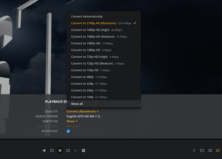Viewport: 222px width, 159px height.
Task: Open the Subtitles None dropdown
Action: point(72,121)
